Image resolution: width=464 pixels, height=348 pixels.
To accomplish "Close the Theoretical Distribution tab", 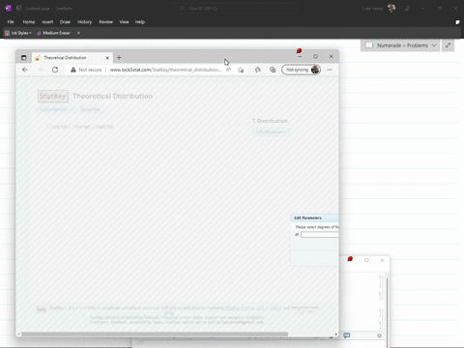I will pyautogui.click(x=107, y=58).
